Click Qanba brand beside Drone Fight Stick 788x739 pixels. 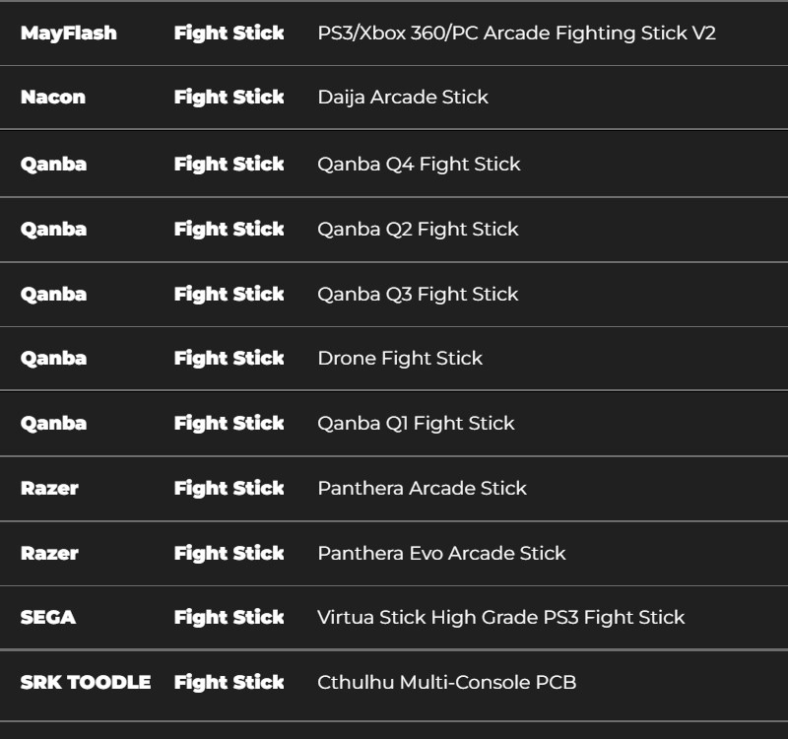[53, 359]
